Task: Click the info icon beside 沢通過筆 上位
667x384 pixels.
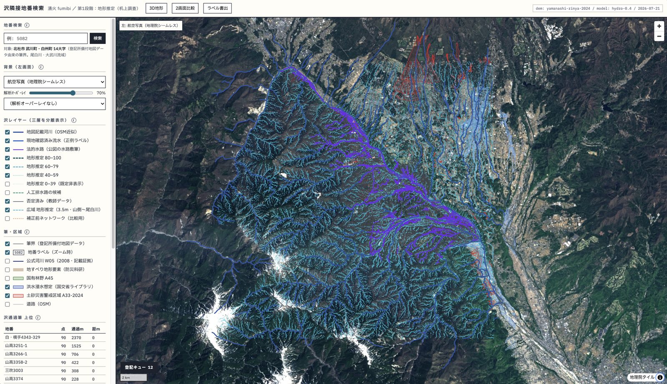Action: (38, 318)
